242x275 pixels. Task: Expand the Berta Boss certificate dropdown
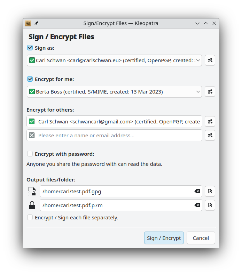(x=114, y=91)
